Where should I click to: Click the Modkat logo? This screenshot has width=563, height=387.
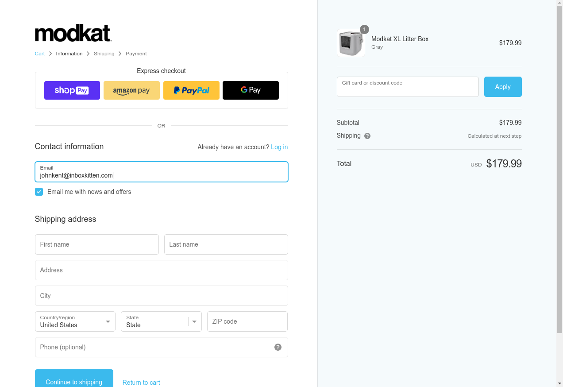[x=73, y=33]
